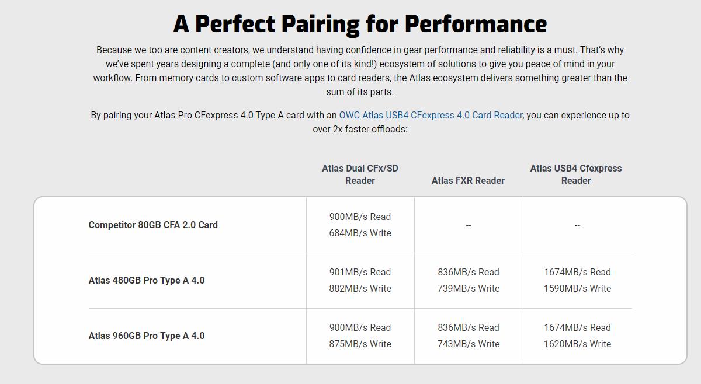Select the Atlas FXR Reader column header
The image size is (701, 384).
coord(468,180)
